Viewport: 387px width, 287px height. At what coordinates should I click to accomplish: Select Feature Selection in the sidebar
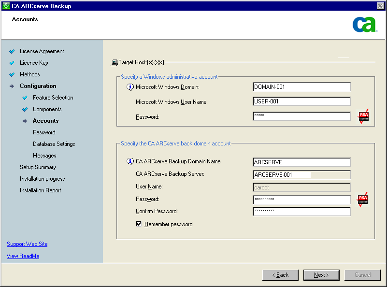pyautogui.click(x=53, y=98)
